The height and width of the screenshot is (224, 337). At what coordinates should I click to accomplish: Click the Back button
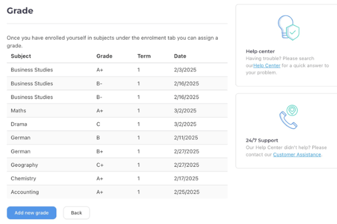point(76,213)
